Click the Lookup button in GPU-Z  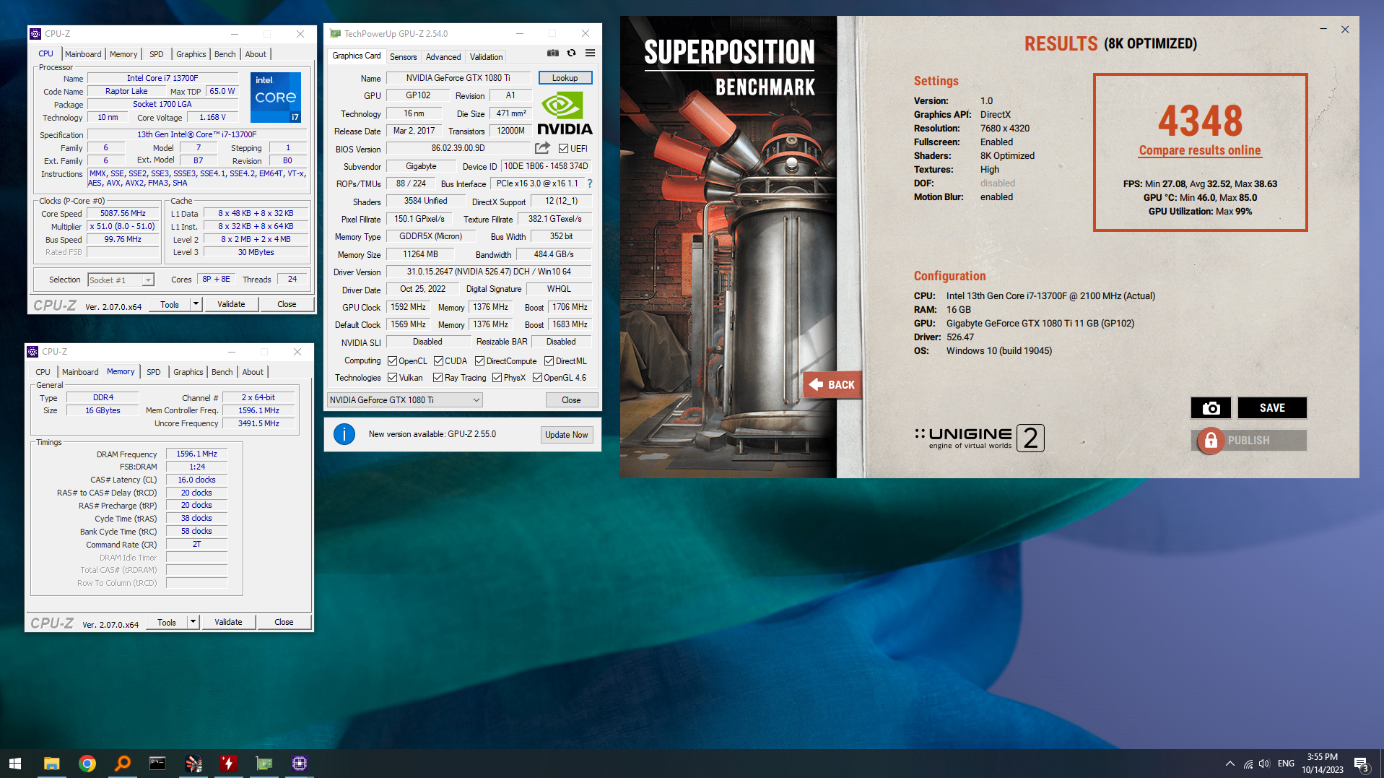point(565,78)
